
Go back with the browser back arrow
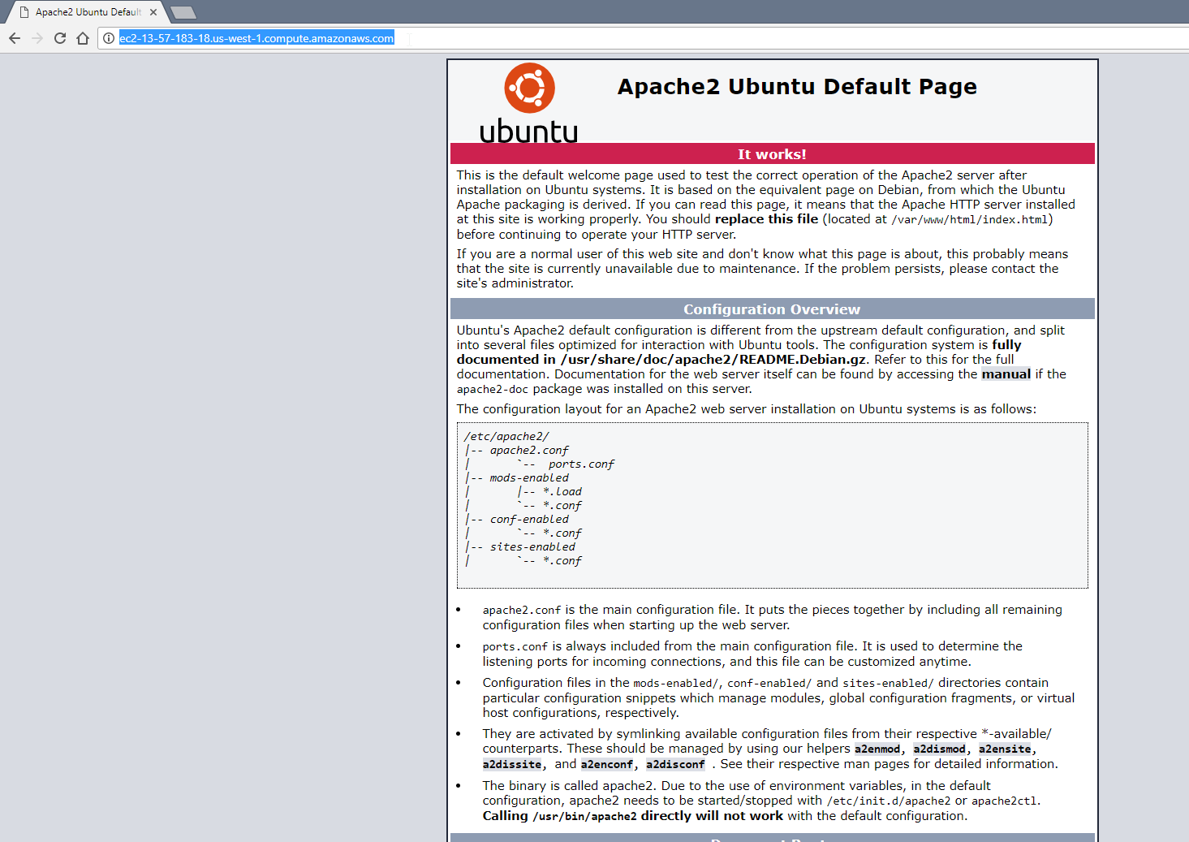click(15, 38)
